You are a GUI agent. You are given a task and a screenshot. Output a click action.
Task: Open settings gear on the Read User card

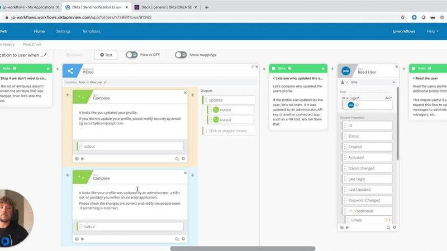coord(394,227)
